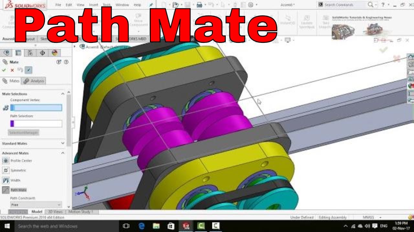Open Microsoft Edge from the taskbar
Viewport: 414px width, 232px height.
[141, 226]
